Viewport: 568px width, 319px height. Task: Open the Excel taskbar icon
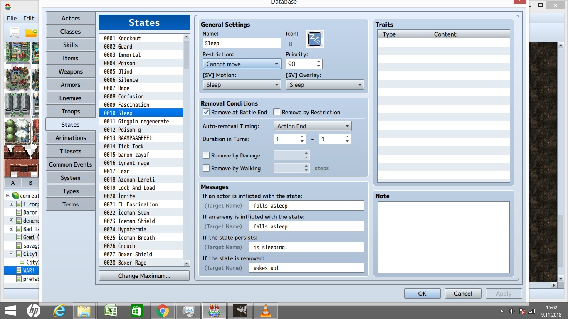[x=111, y=311]
